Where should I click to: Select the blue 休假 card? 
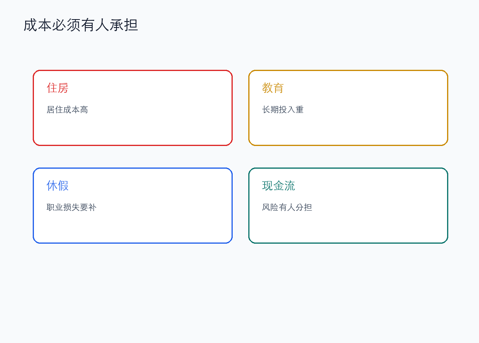[x=133, y=205]
